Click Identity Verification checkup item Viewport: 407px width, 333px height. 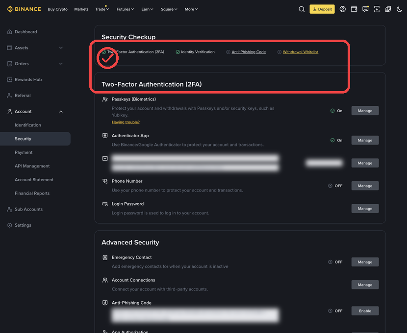(x=195, y=52)
